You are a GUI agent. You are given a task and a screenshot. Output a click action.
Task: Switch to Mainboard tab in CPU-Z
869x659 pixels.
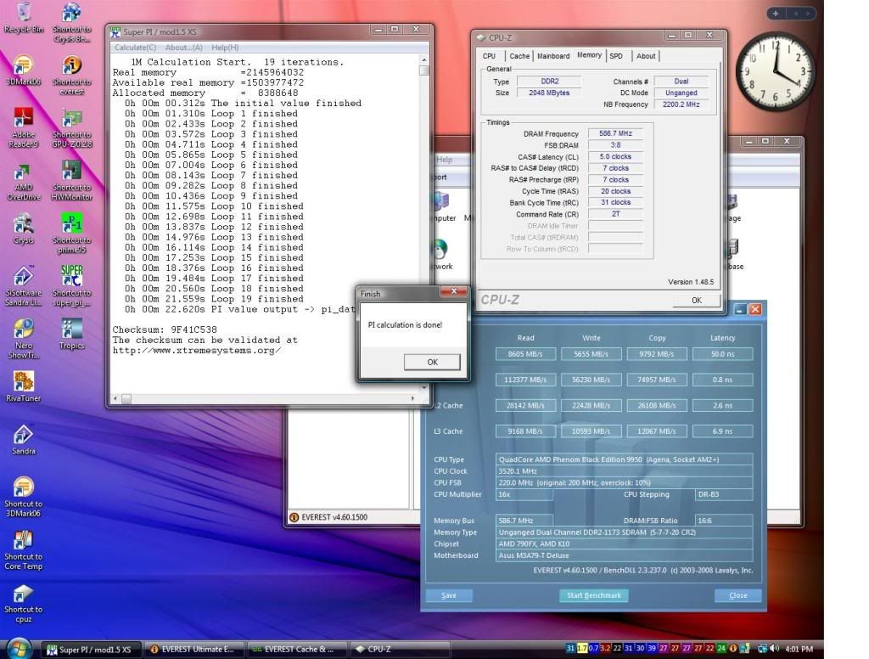(553, 56)
